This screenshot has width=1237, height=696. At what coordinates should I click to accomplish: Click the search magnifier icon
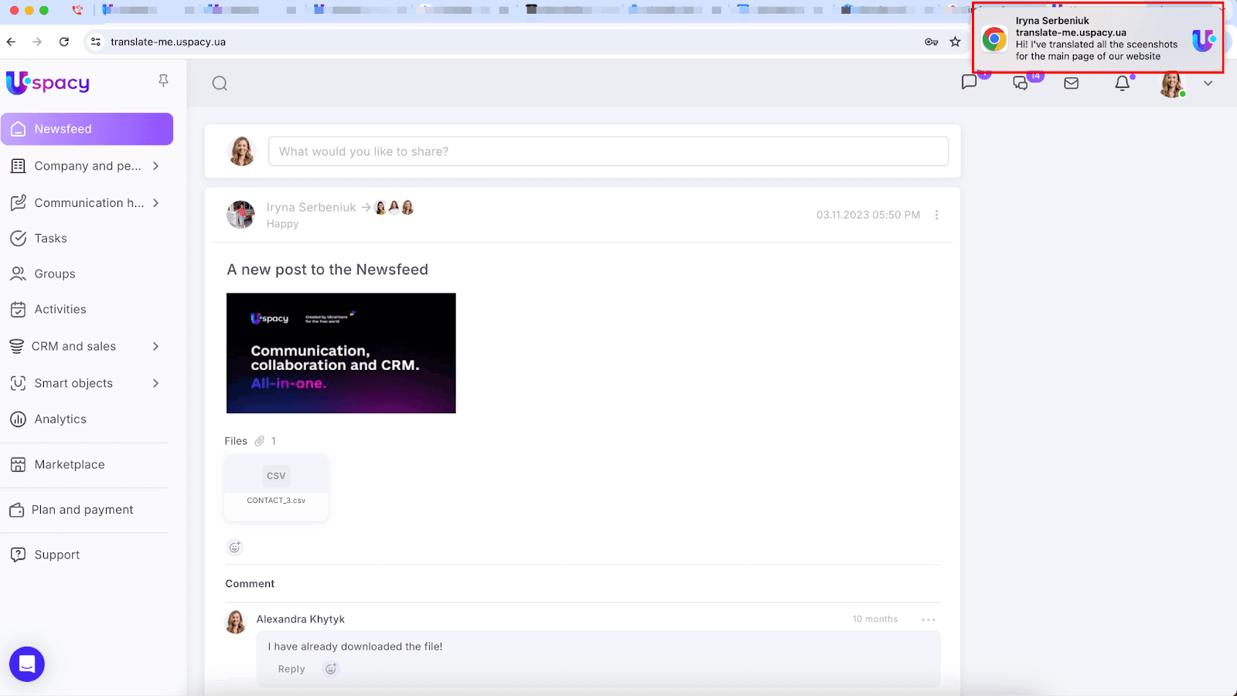tap(220, 83)
